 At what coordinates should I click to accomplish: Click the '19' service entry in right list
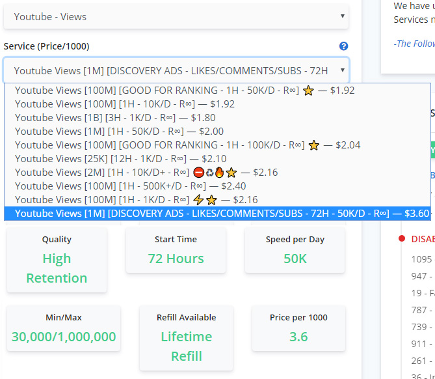click(423, 293)
